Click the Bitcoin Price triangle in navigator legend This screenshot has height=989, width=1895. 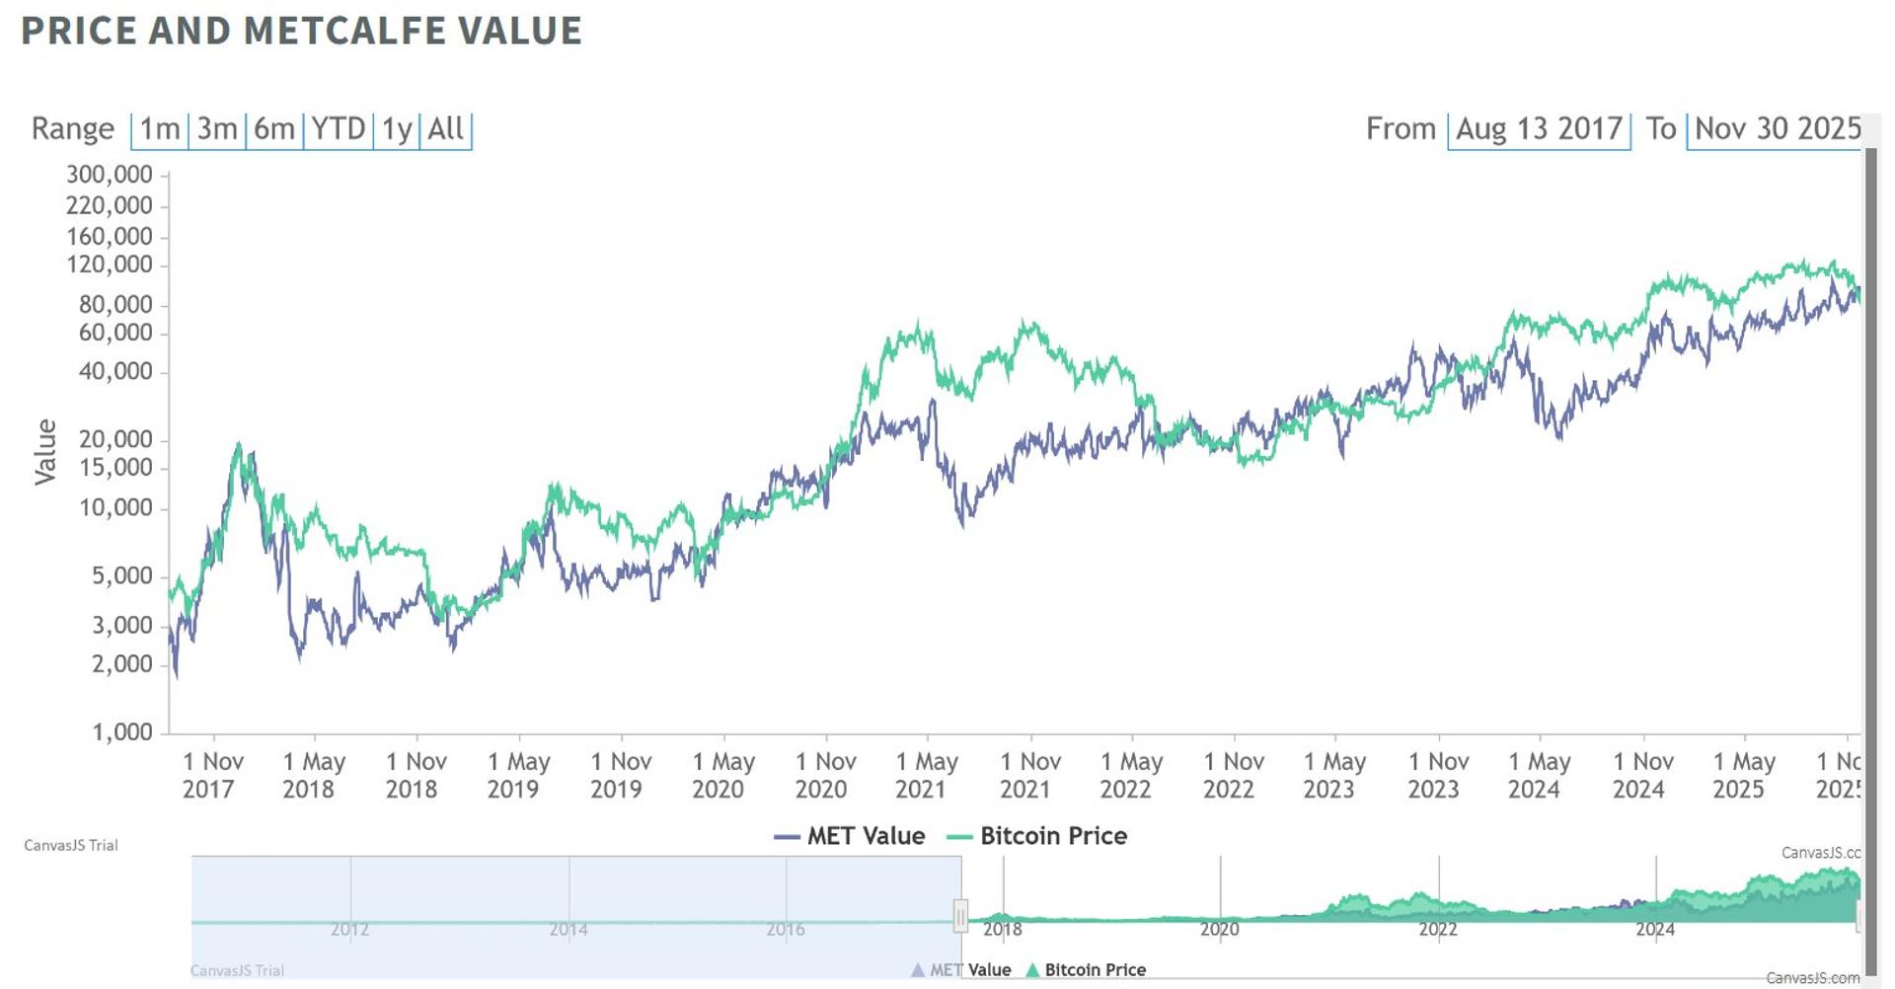click(1032, 970)
